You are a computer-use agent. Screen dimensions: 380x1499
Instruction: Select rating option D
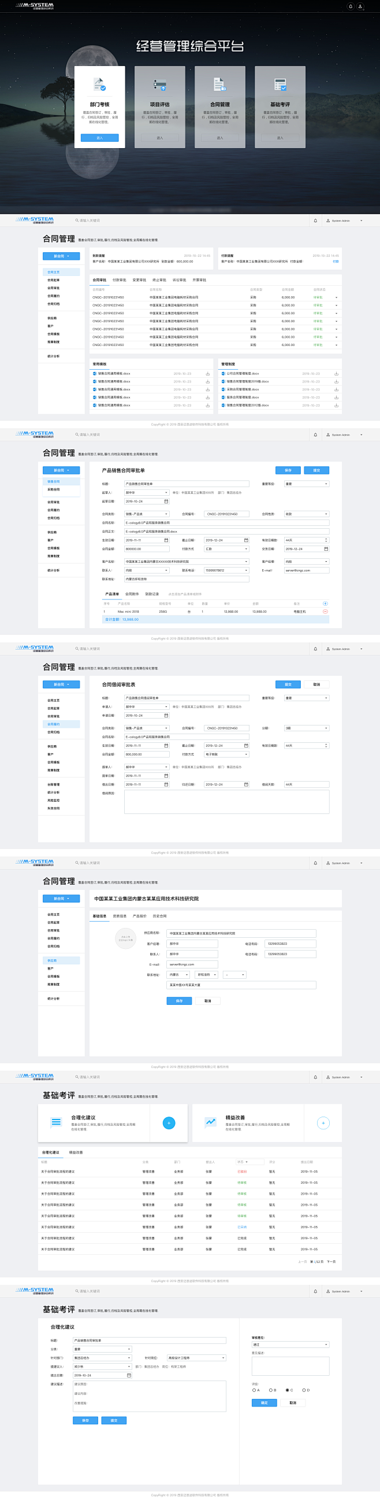tap(304, 1390)
